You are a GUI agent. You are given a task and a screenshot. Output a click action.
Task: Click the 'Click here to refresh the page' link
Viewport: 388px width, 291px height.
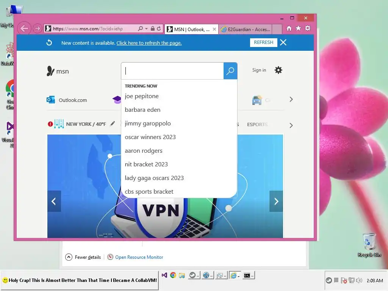click(x=149, y=43)
